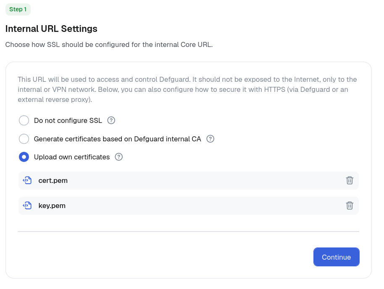This screenshot has width=384, height=289.
Task: View help icon beside Upload own certificates
Action: (119, 157)
